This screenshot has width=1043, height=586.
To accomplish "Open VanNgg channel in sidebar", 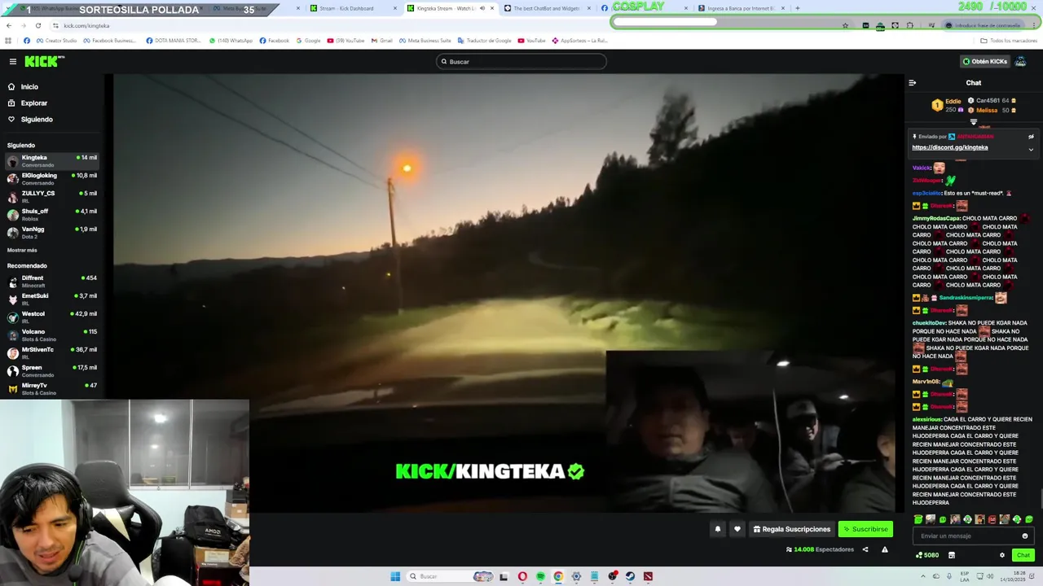I will 52,232.
